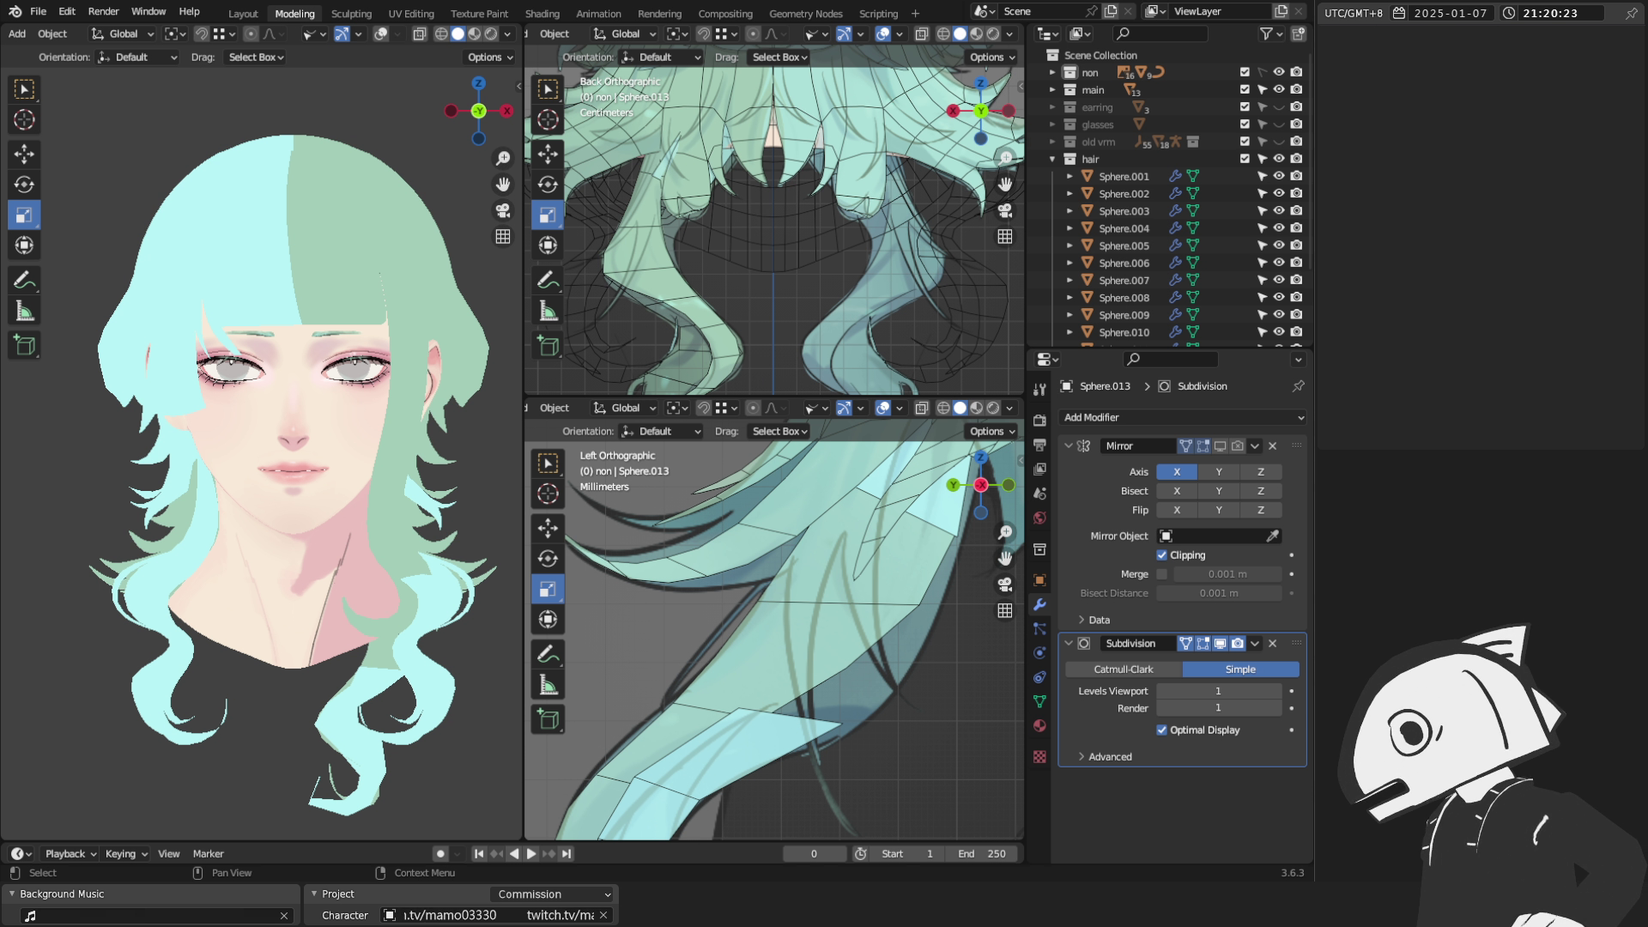Screen dimensions: 1648x927
Task: Toggle Clipping checkbox in Mirror modifier
Action: (1162, 555)
